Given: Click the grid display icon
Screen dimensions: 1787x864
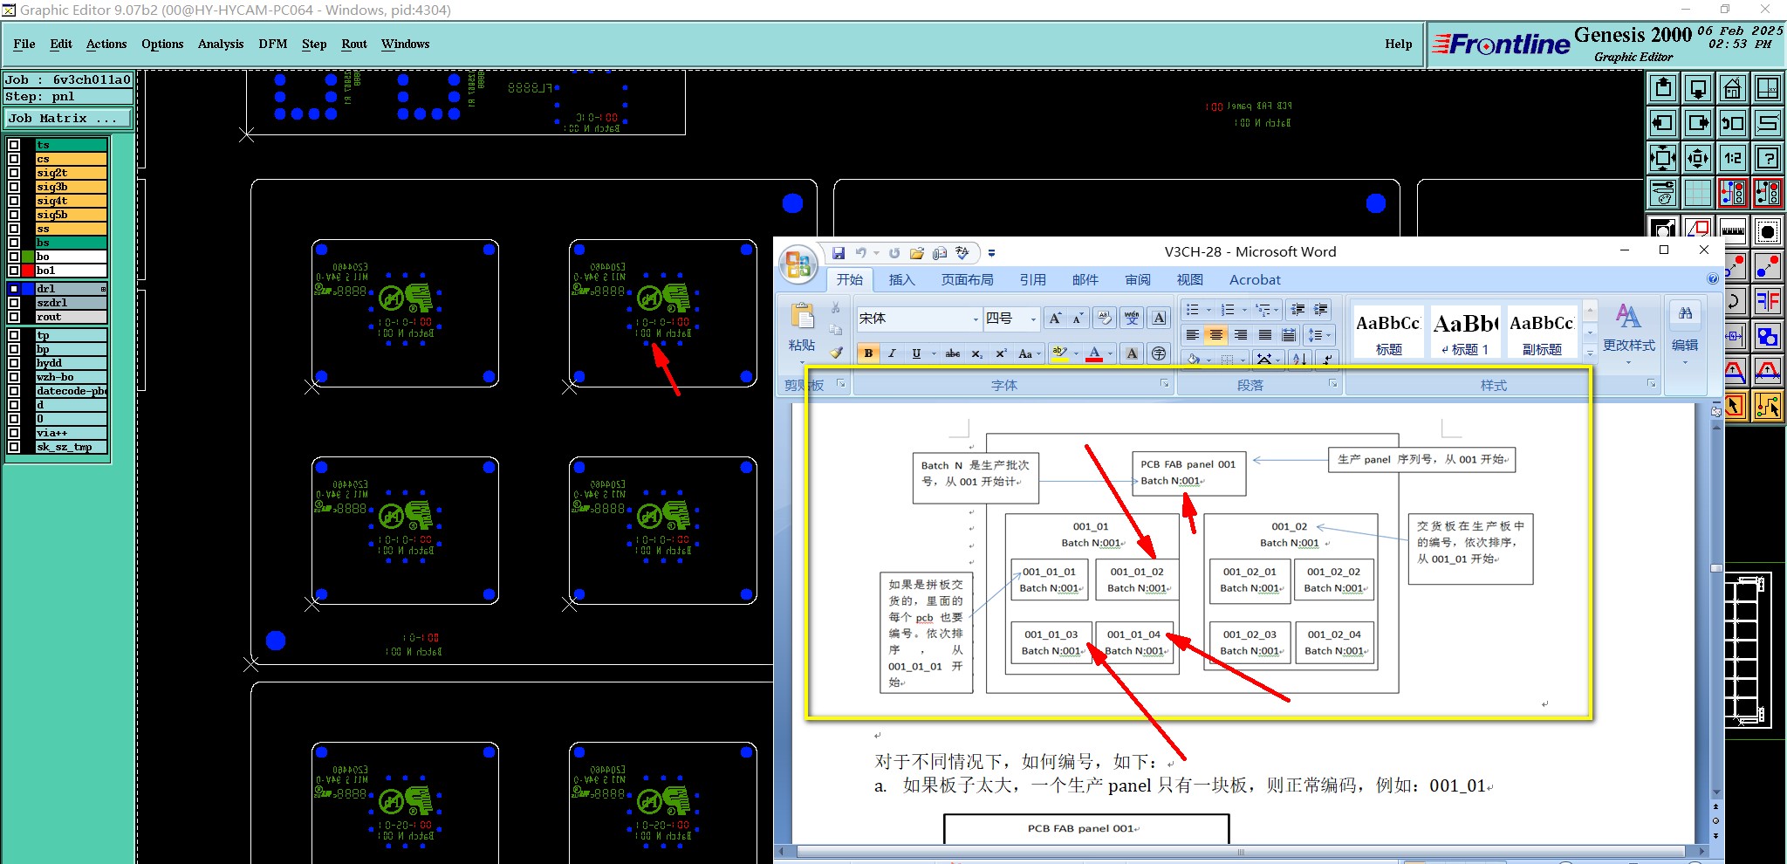Looking at the screenshot, I should coord(1698,193).
